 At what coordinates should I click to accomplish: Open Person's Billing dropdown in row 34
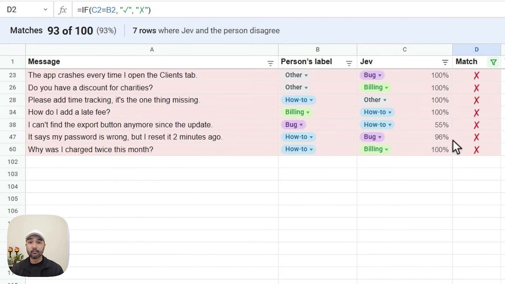click(297, 112)
